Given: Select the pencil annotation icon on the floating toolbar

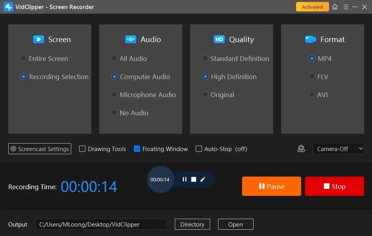Looking at the screenshot, I should click(203, 179).
